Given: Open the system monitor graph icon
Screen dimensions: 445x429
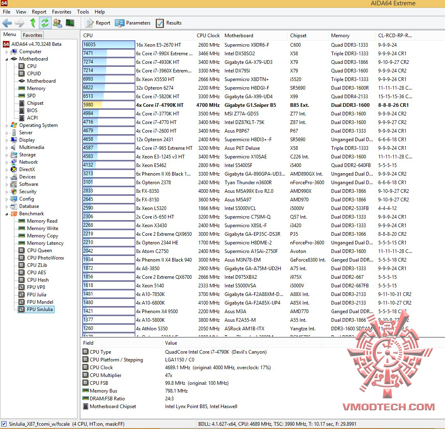Looking at the screenshot, I should pyautogui.click(x=70, y=23).
